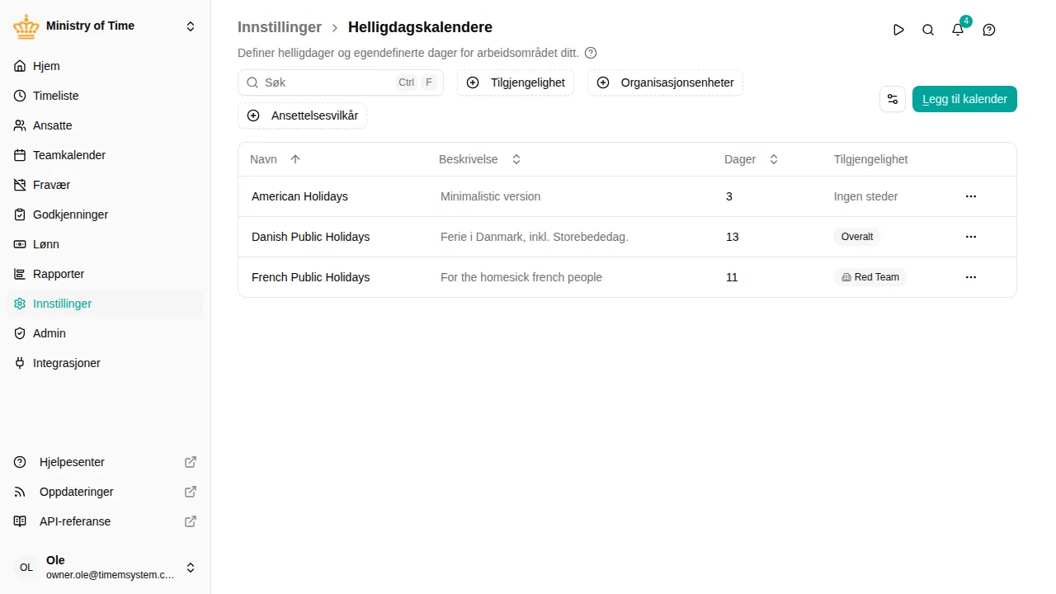This screenshot has height=594, width=1056.
Task: Navigate to Teamkalender
Action: (x=105, y=155)
